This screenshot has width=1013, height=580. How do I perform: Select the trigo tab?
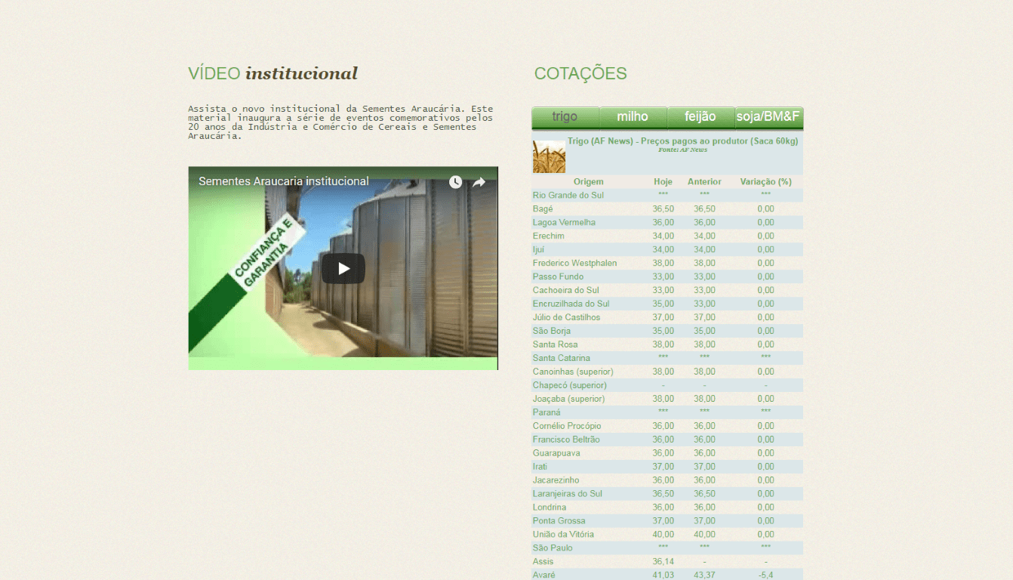(x=565, y=117)
